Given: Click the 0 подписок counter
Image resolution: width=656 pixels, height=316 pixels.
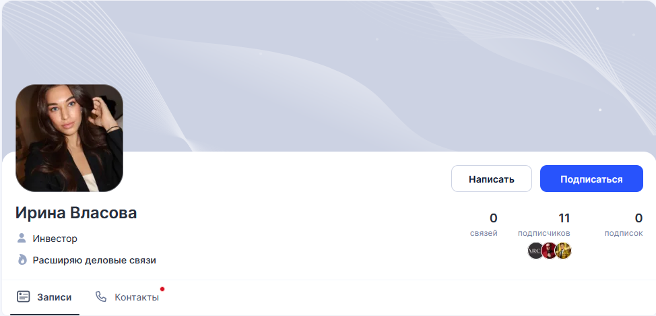Looking at the screenshot, I should tap(624, 224).
